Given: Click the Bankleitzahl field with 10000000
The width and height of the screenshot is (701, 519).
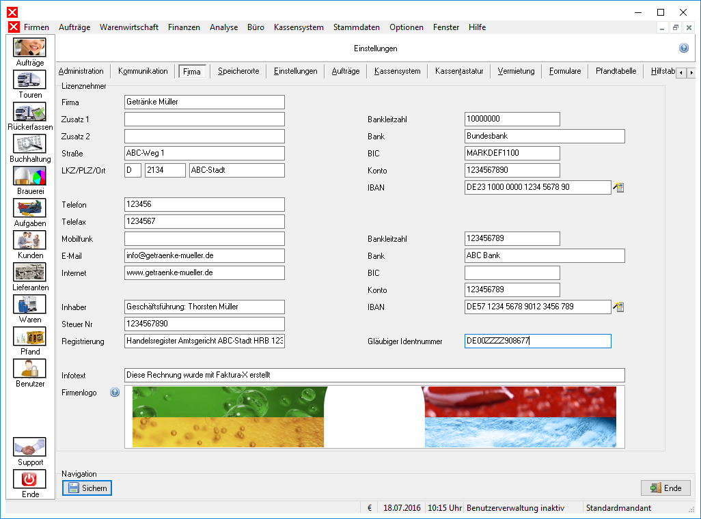Looking at the screenshot, I should click(x=512, y=119).
